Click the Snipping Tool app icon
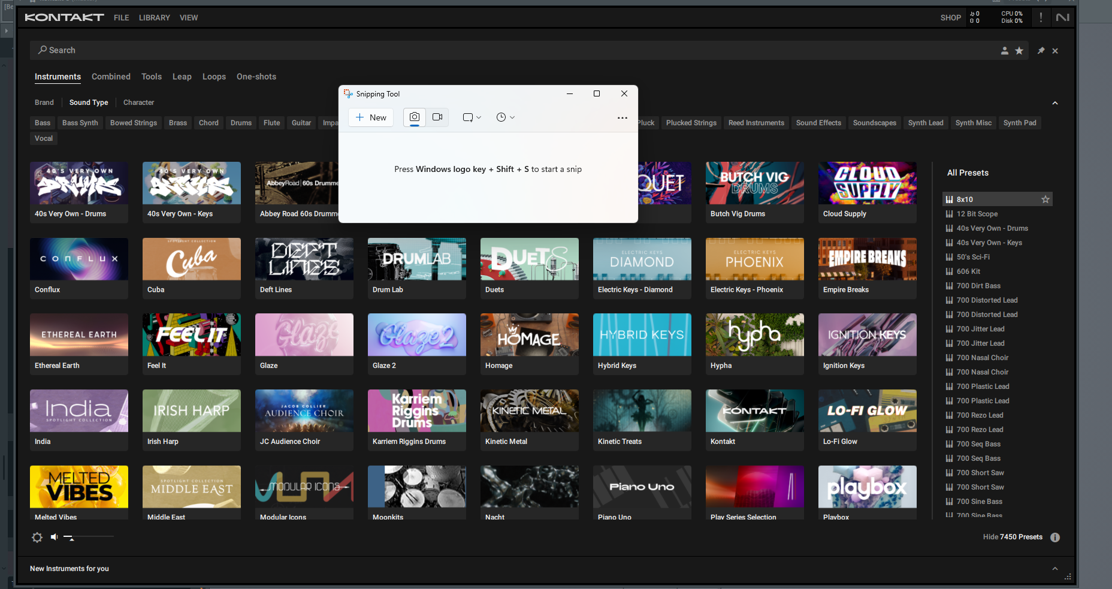 pos(348,94)
